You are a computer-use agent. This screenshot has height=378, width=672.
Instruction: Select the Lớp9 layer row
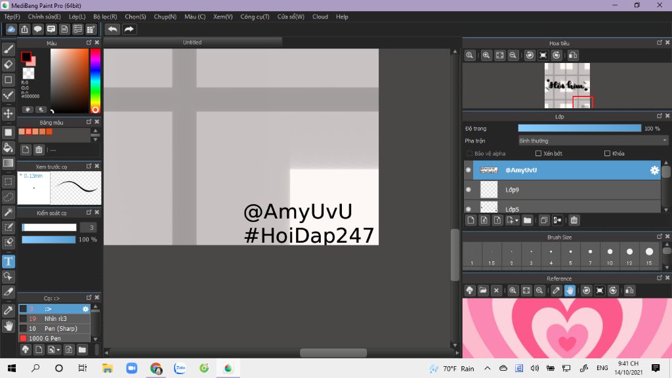[x=562, y=190]
